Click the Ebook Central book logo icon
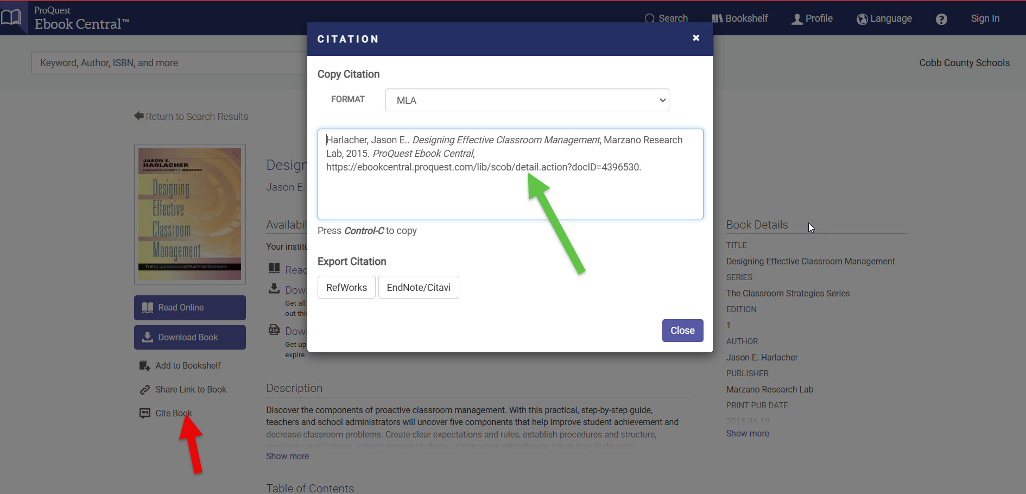Viewport: 1026px width, 494px height. pos(12,17)
